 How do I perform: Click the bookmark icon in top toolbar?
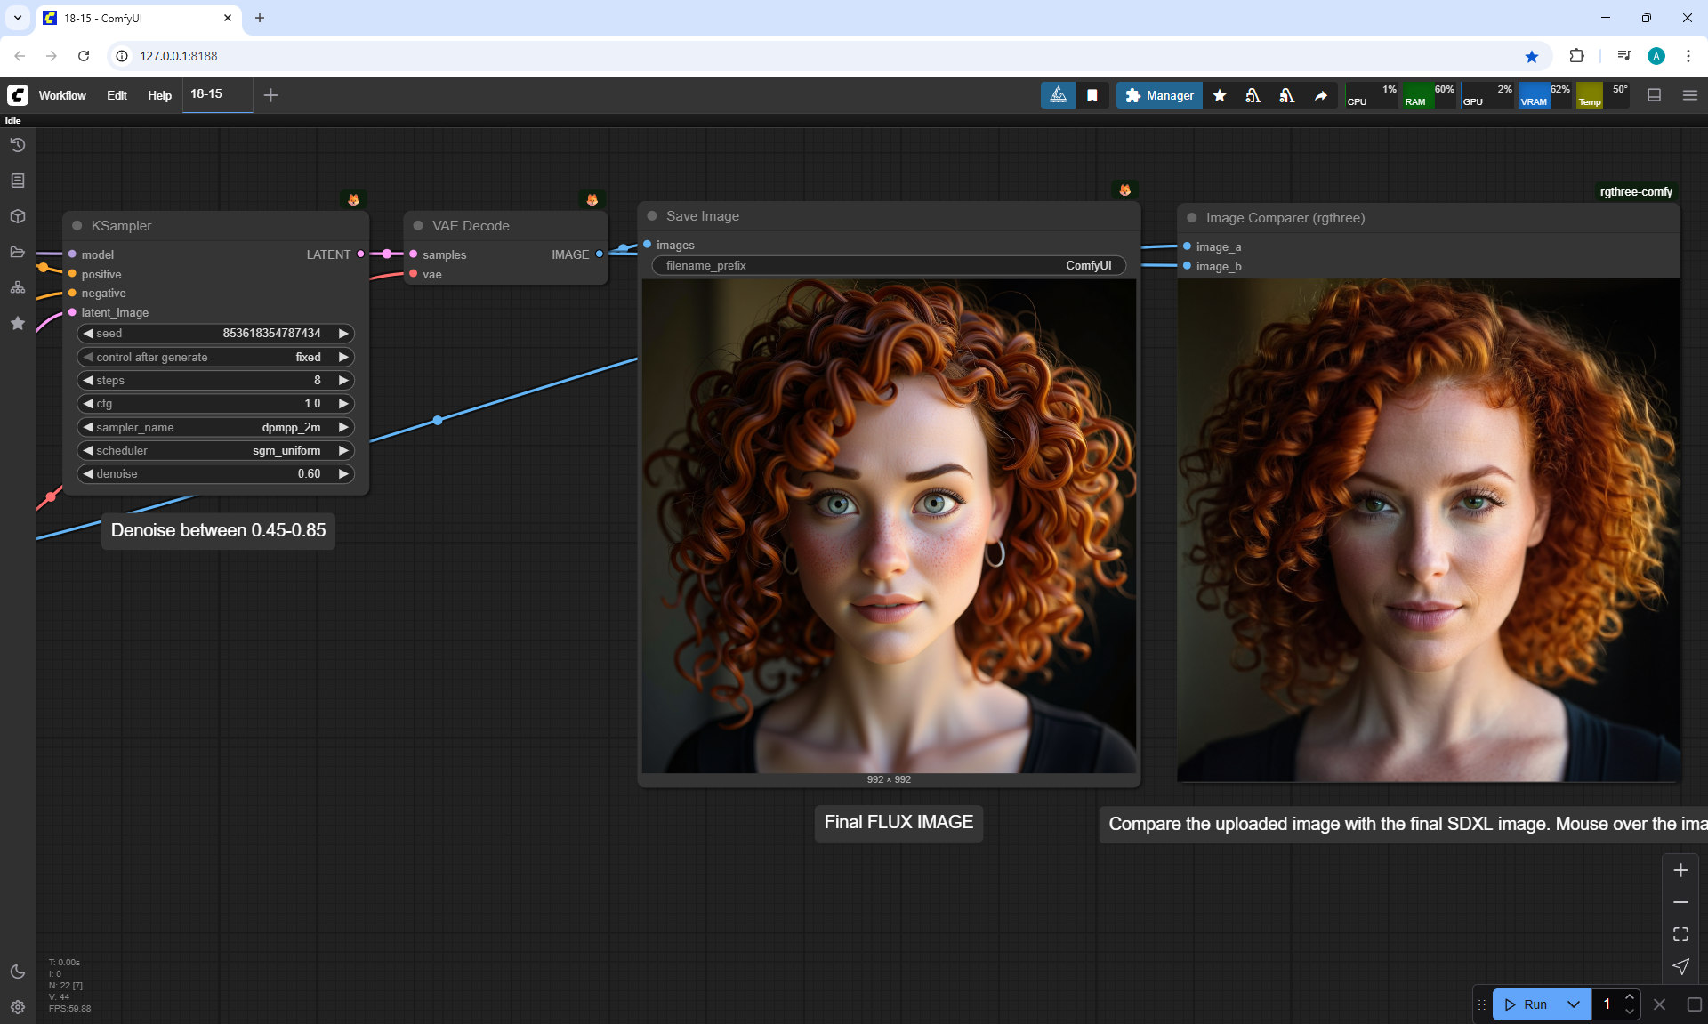coord(1092,95)
